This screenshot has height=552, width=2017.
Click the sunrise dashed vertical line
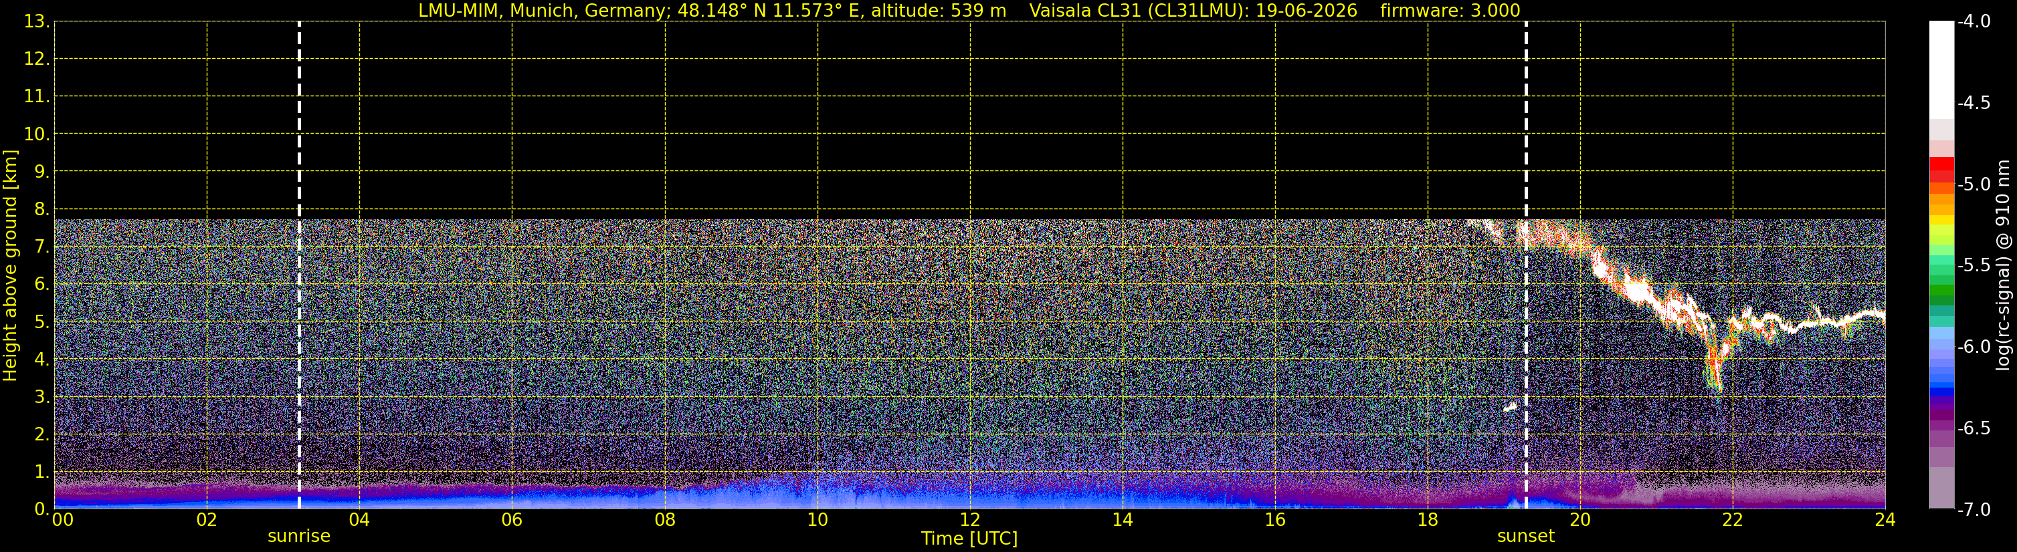pos(299,265)
